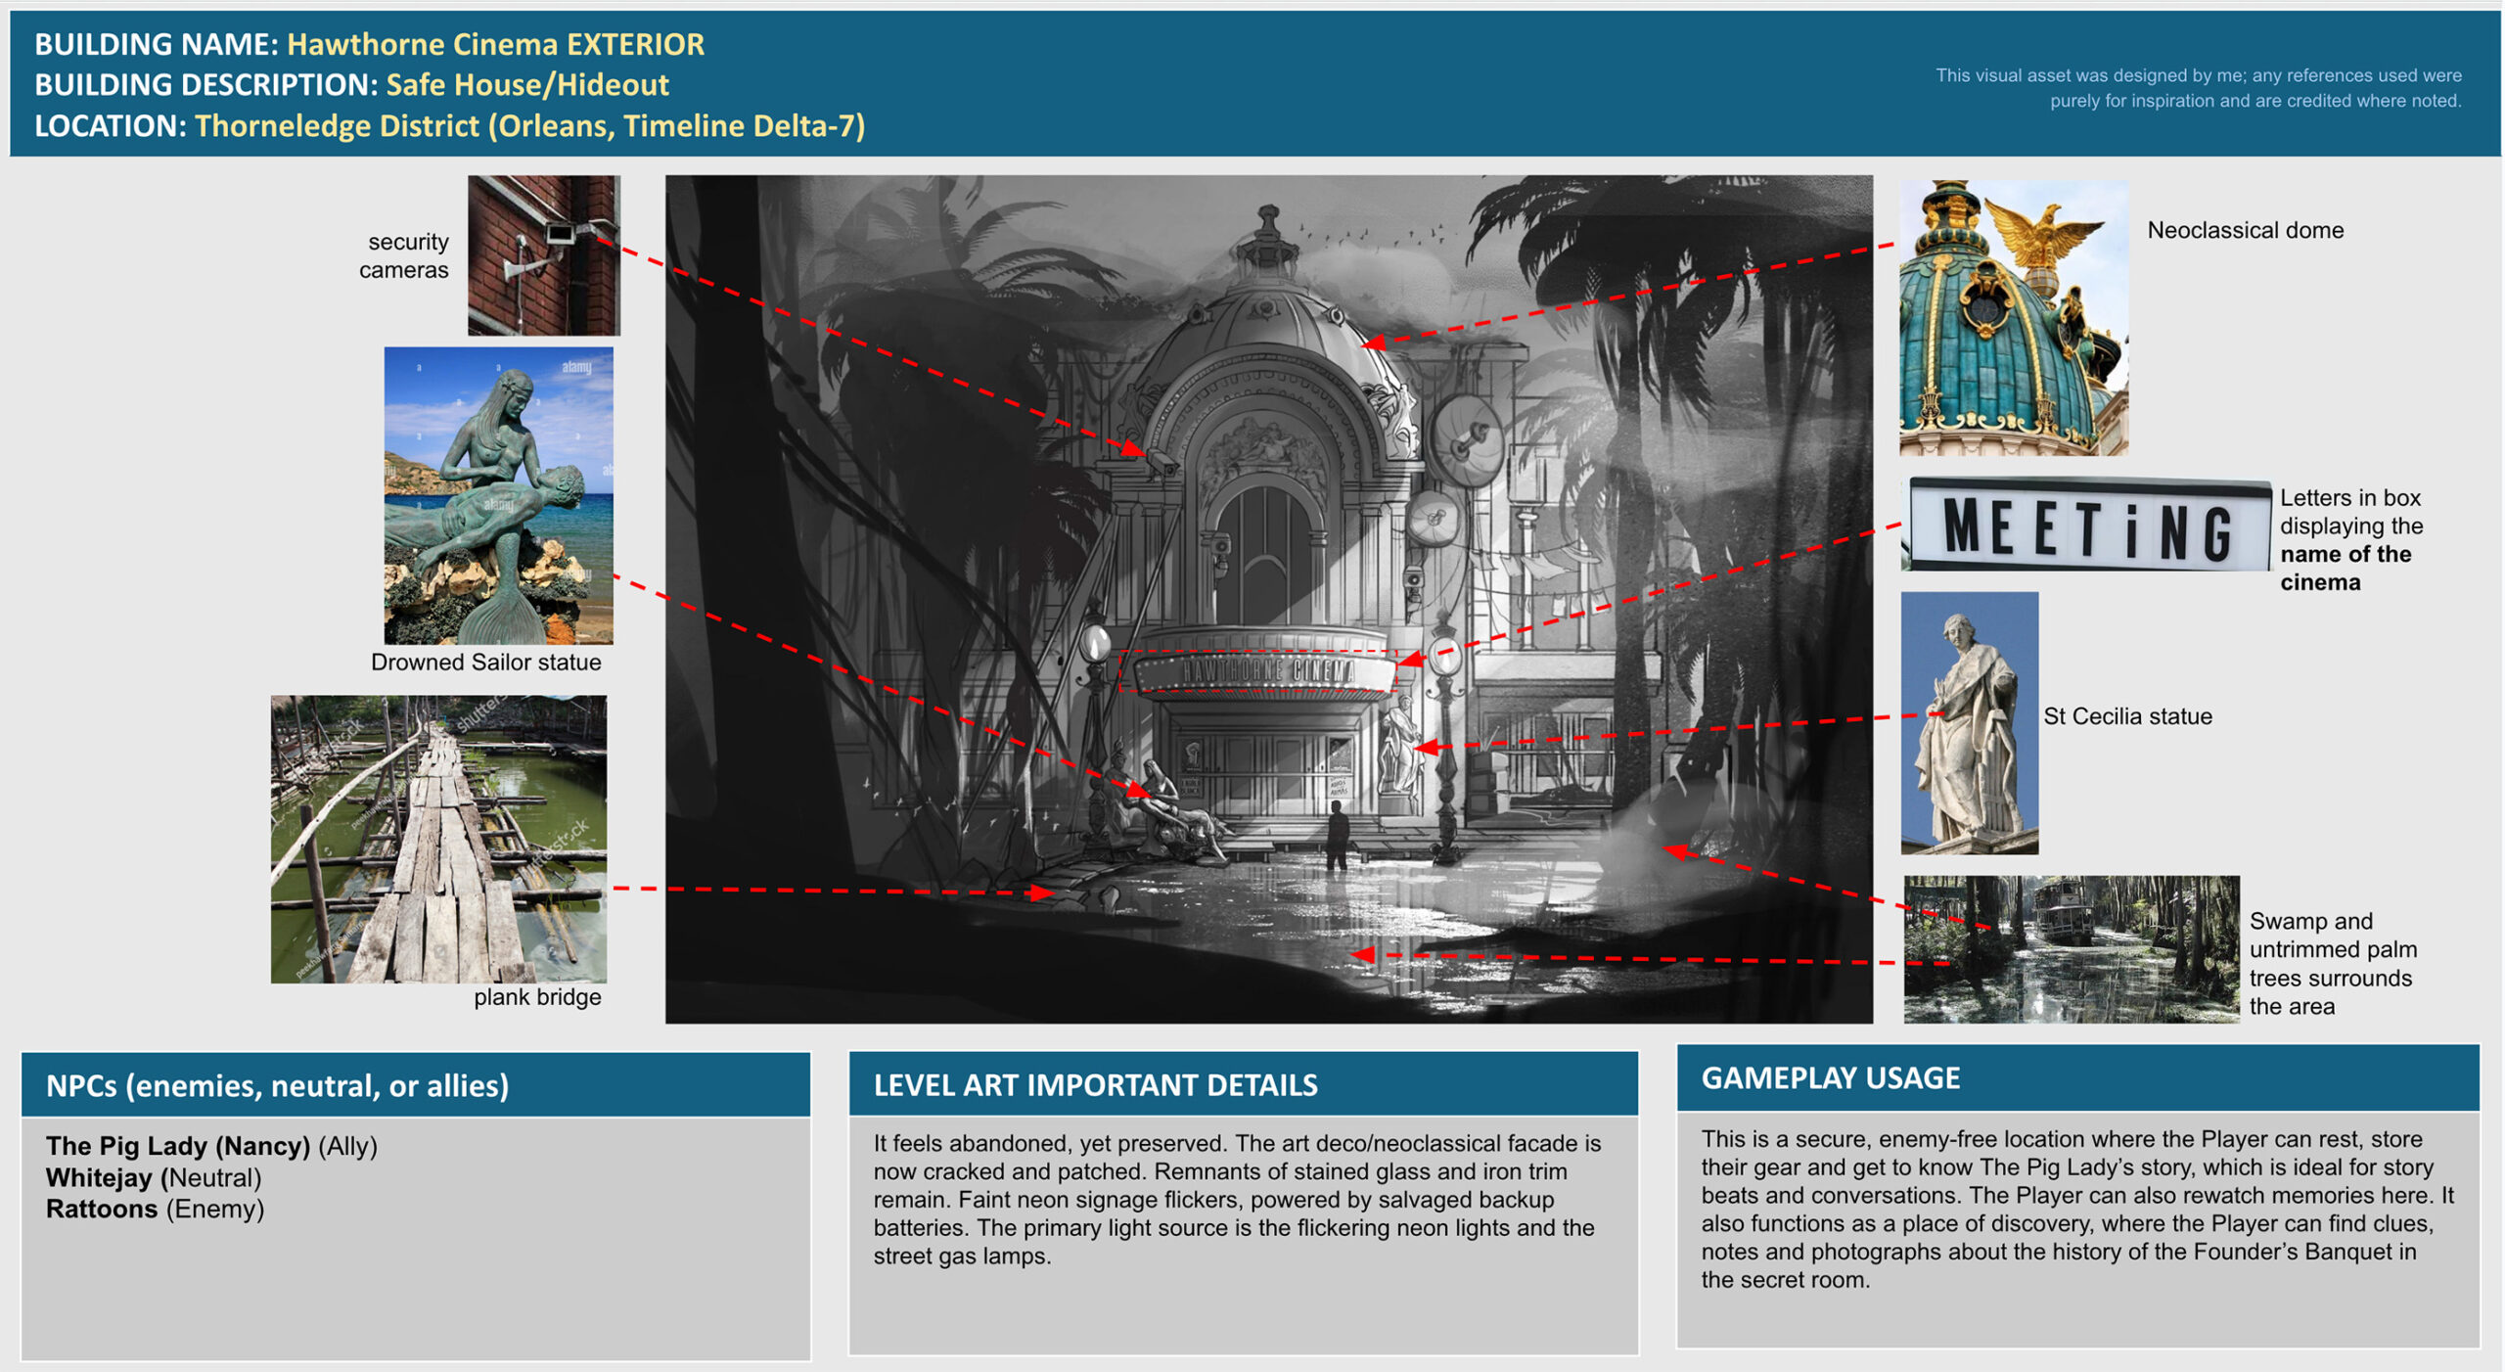The width and height of the screenshot is (2505, 1372).
Task: Click the swamp and palm trees photo
Action: pos(2071,948)
